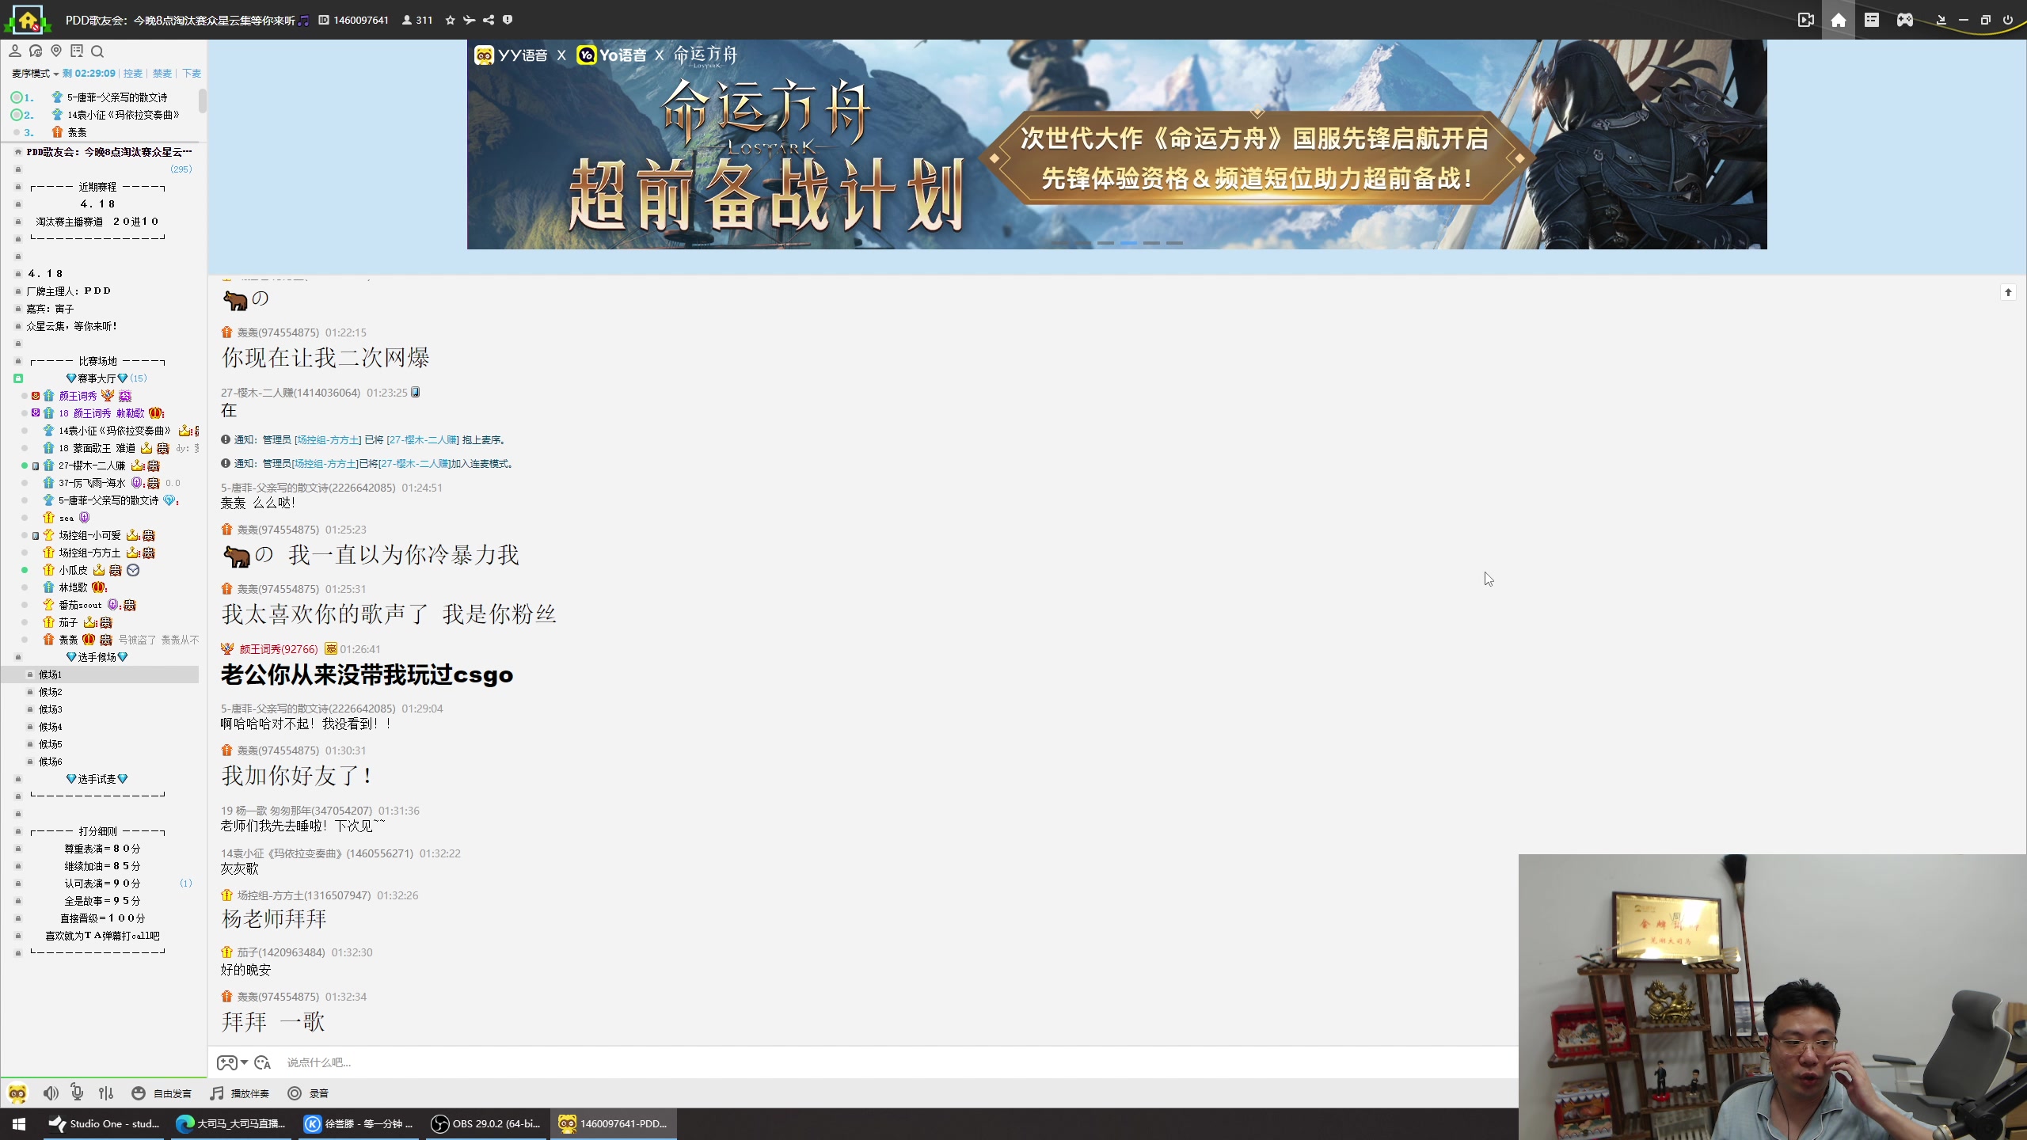Click the sidebar search magnifier icon
The image size is (2027, 1140).
(97, 51)
